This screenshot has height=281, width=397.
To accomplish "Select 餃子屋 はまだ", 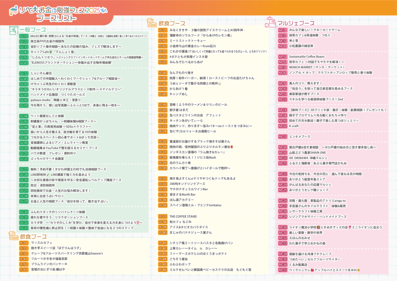I will [x=173, y=110].
